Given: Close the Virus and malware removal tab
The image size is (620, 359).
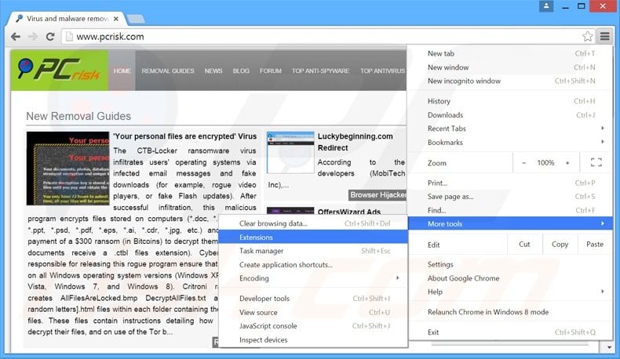Looking at the screenshot, I should coord(116,19).
